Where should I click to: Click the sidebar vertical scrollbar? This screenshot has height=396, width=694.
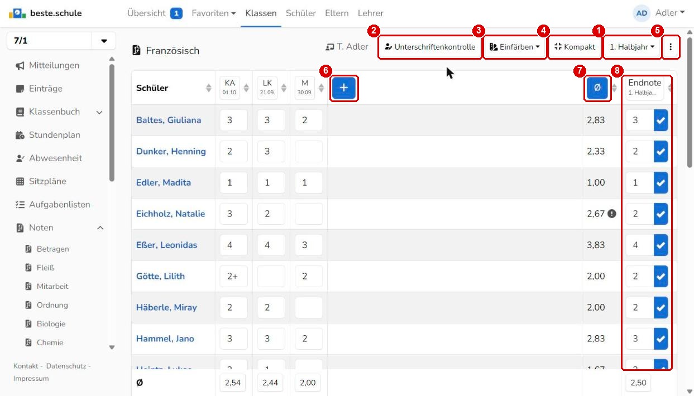(112, 123)
